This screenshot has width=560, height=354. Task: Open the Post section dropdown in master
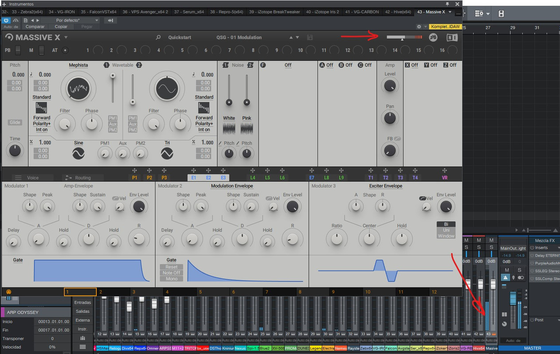(x=558, y=319)
